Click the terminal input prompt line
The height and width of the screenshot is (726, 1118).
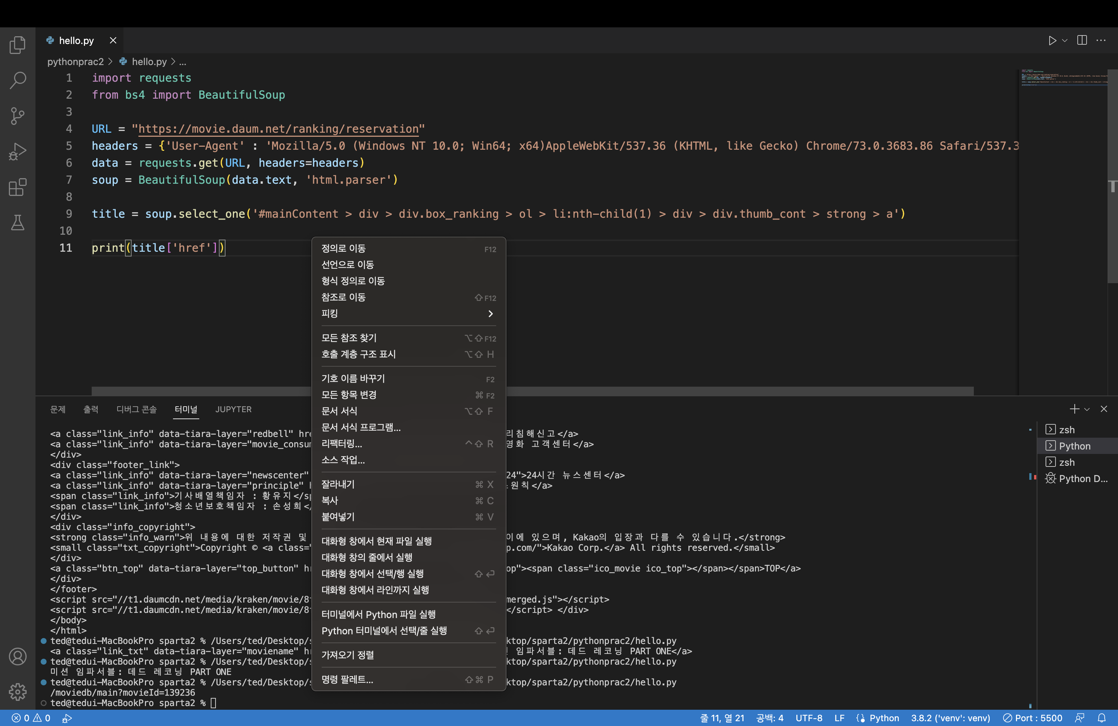point(133,703)
